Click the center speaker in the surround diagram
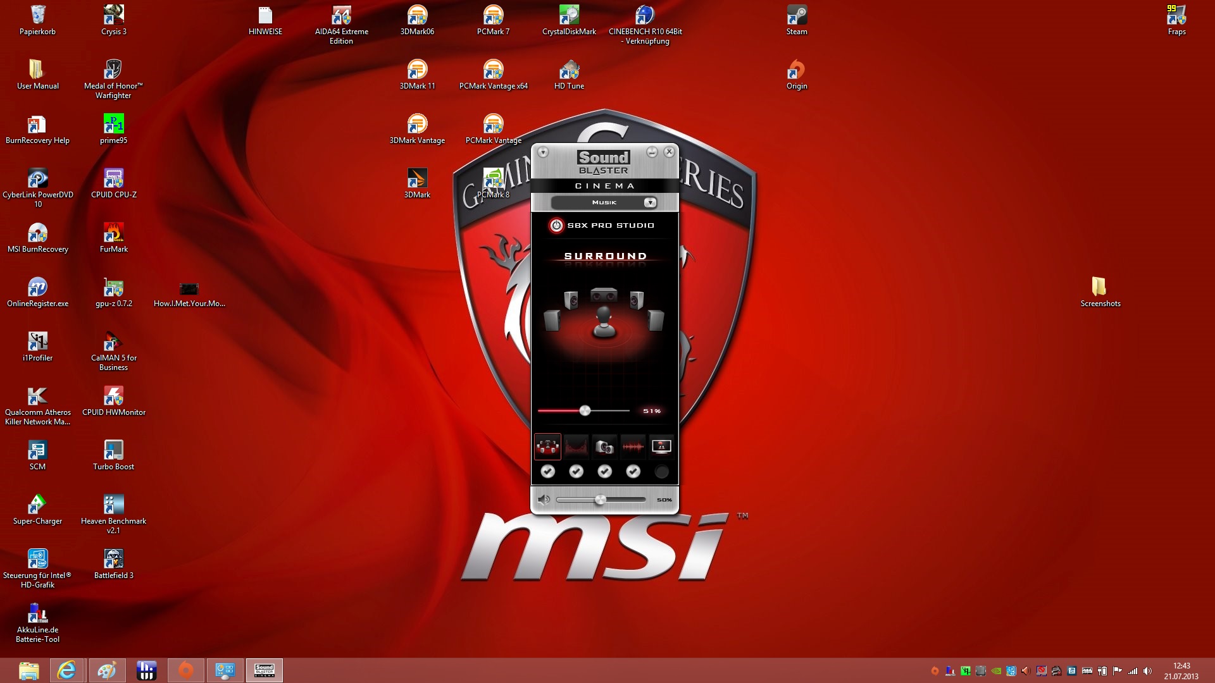 click(x=604, y=295)
